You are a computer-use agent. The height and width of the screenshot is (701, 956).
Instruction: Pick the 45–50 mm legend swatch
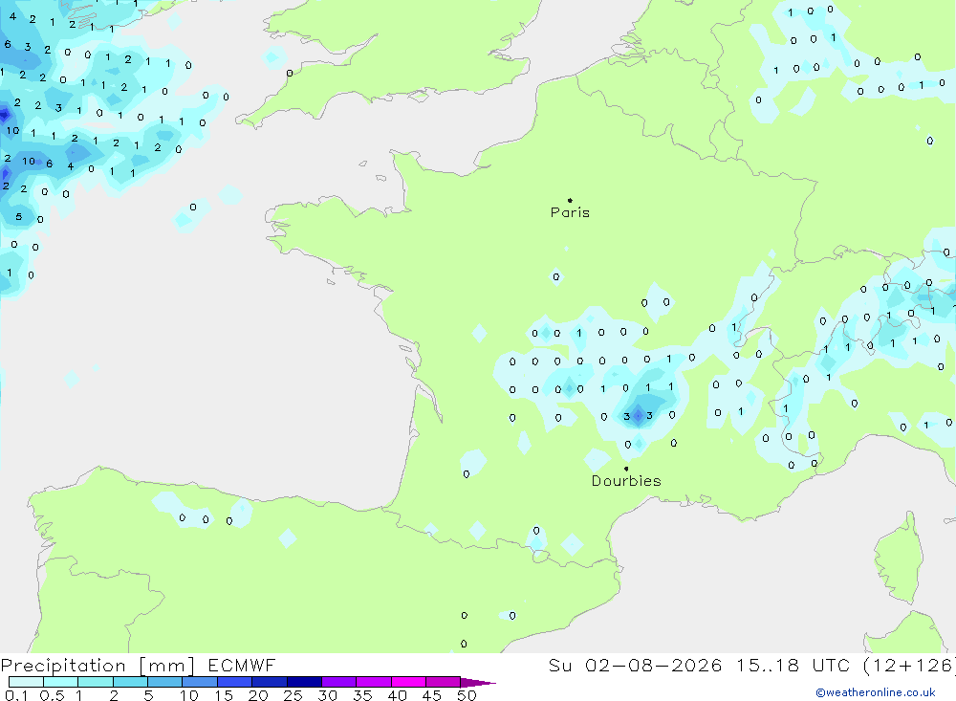[444, 682]
